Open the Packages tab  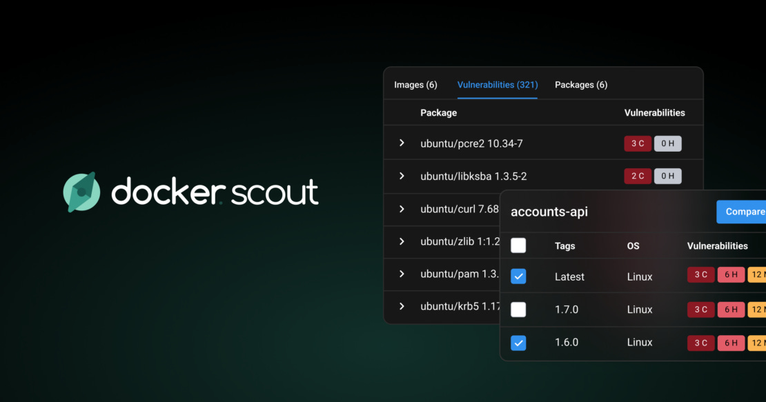click(x=580, y=84)
